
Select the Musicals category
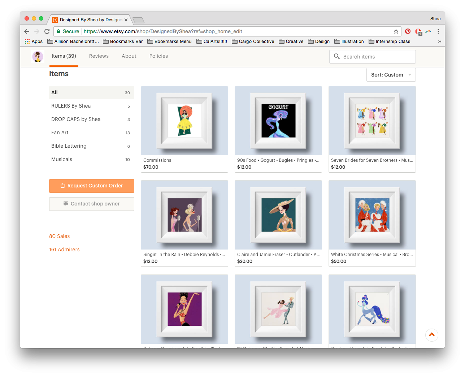92,159
